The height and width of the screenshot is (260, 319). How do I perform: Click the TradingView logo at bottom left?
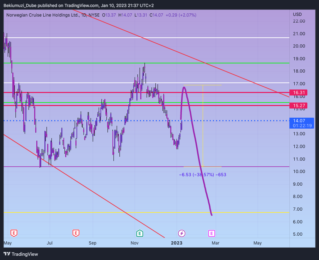tap(21, 254)
